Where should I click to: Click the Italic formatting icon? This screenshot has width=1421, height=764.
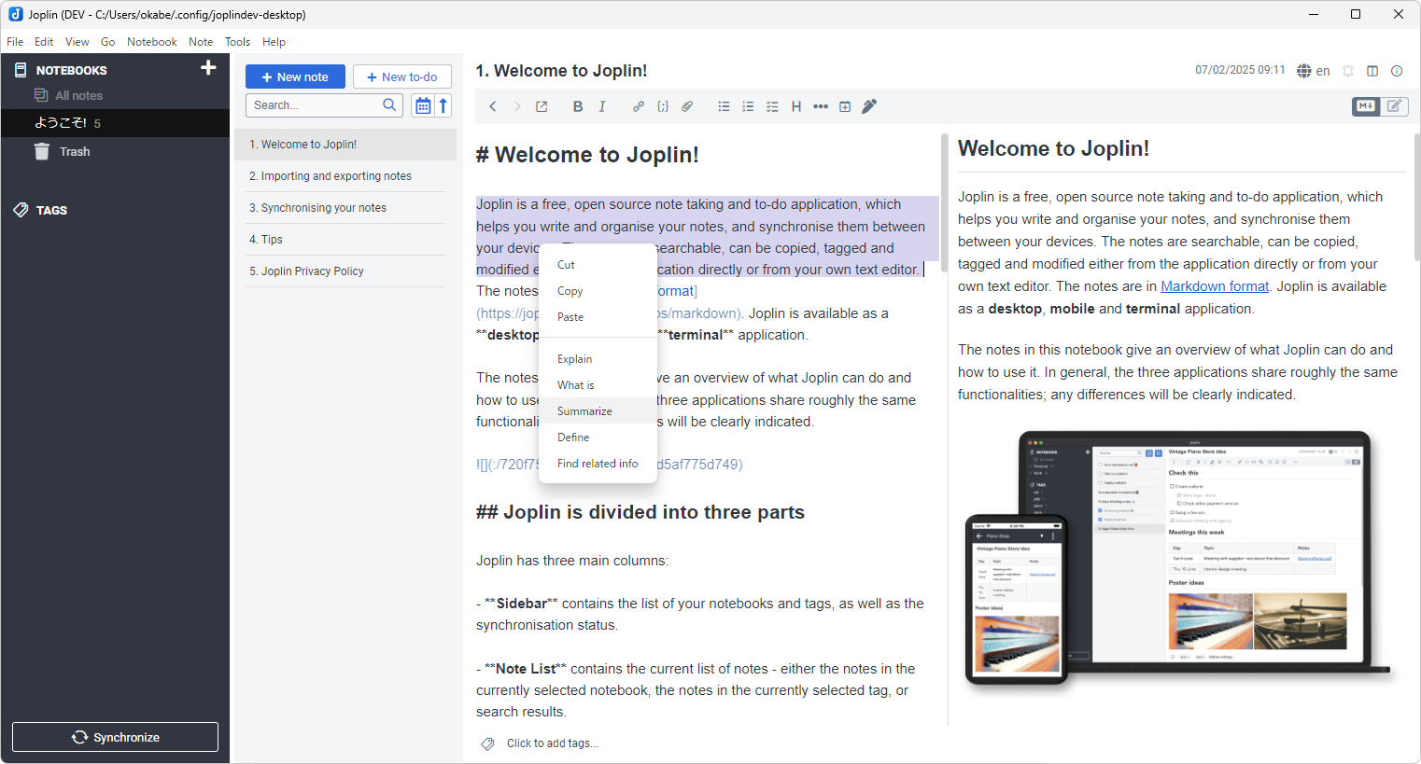(x=602, y=106)
